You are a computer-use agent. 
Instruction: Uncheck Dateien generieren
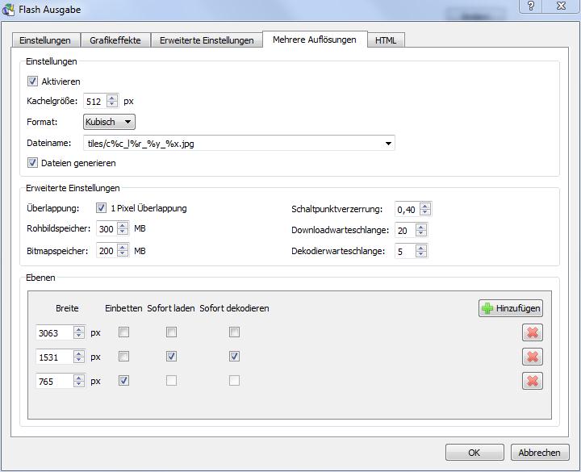click(33, 162)
